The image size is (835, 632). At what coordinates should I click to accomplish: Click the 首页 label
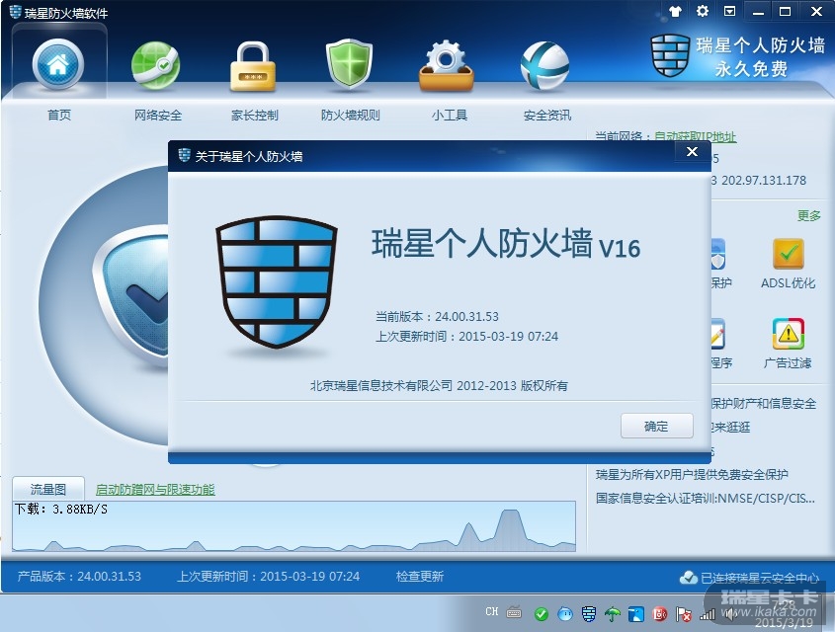59,115
